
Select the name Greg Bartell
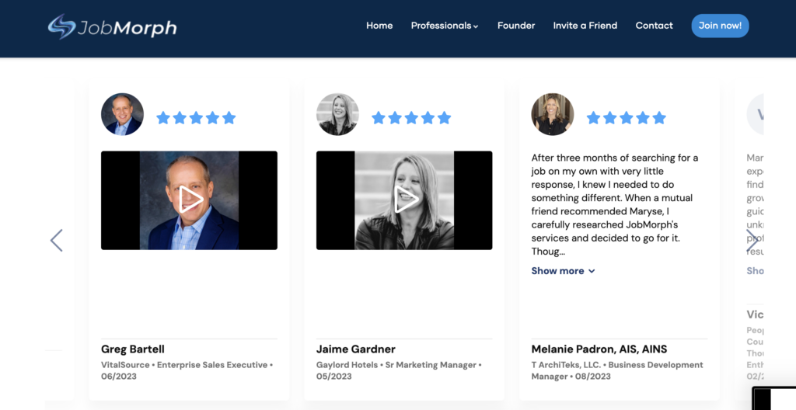[132, 349]
